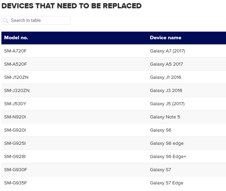The image size is (226, 191).
Task: Click the Galaxy S6 Edge+ entry
Action: coord(168,157)
